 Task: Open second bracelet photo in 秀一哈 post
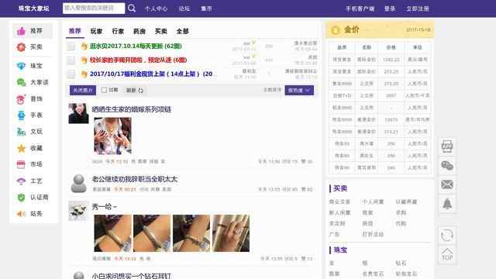152,233
